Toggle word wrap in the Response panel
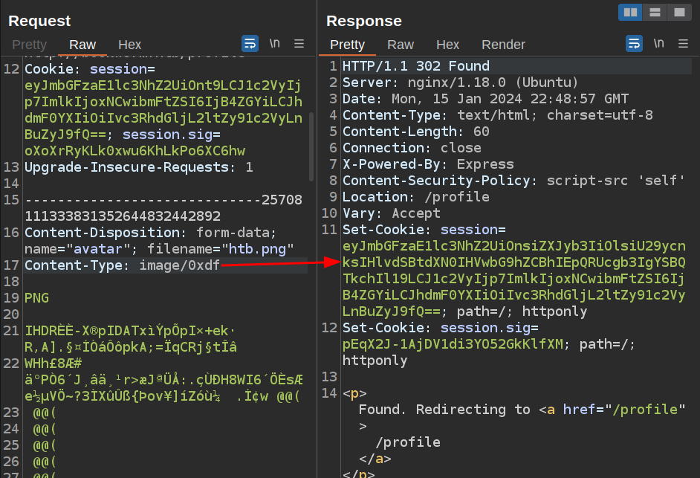700x478 pixels. 634,44
